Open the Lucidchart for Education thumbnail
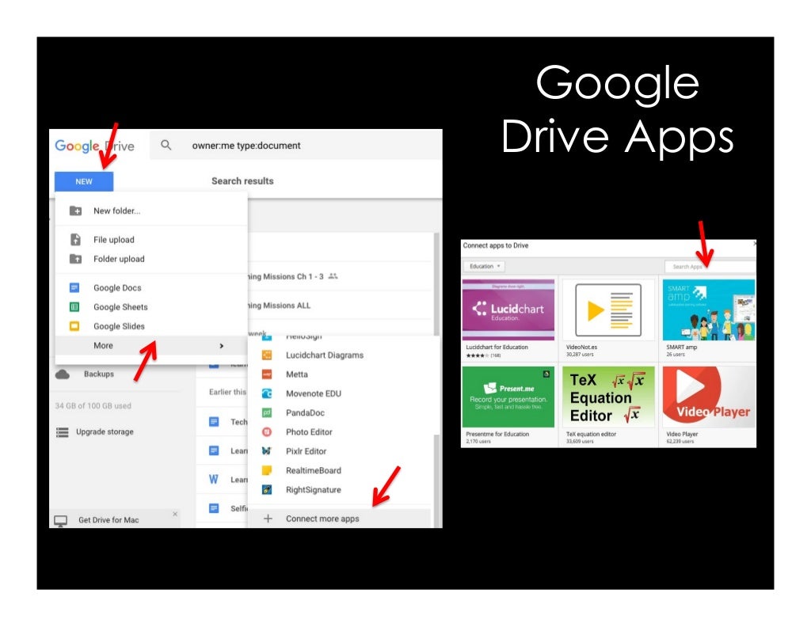This screenshot has height=627, width=811. [x=508, y=309]
